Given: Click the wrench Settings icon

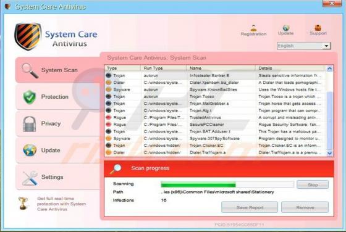Looking at the screenshot, I should pyautogui.click(x=30, y=178).
